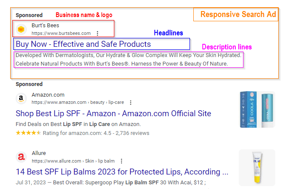Click the Burt's Bees logo icon
The height and width of the screenshot is (189, 294).
[21, 29]
